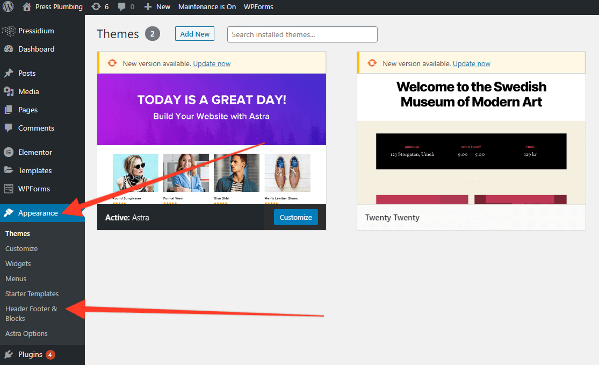Click the Dashboard gauge icon

pyautogui.click(x=9, y=49)
